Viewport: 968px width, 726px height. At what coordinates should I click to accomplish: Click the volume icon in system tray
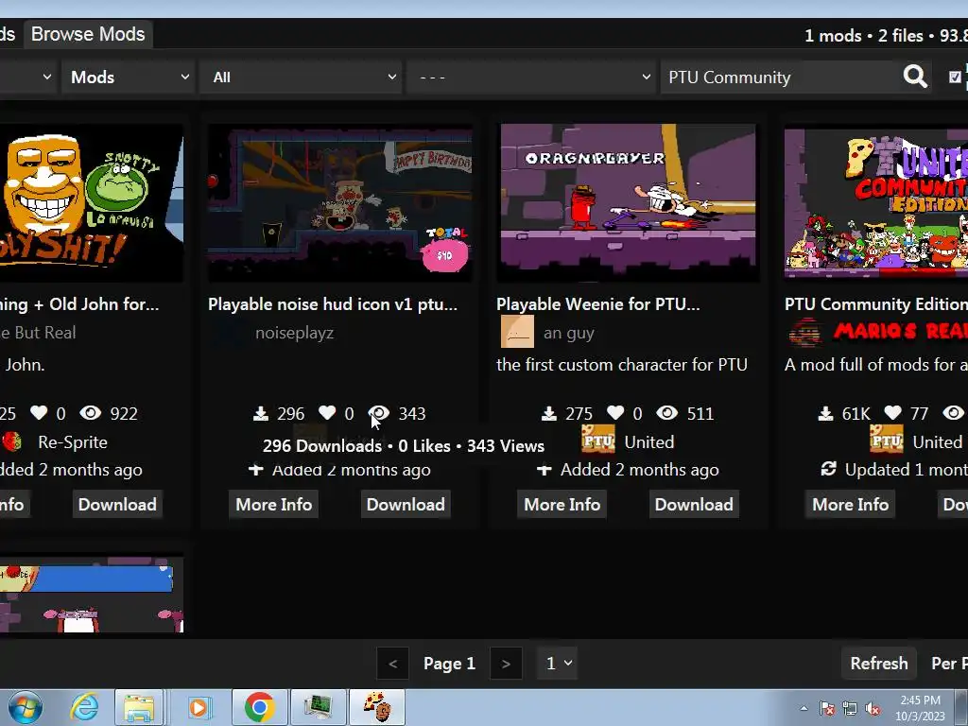coord(873,709)
